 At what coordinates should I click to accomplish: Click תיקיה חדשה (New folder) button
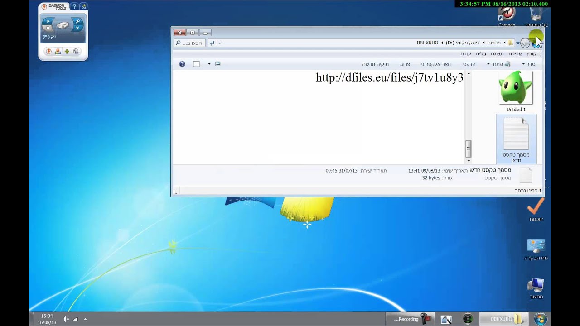pos(376,64)
